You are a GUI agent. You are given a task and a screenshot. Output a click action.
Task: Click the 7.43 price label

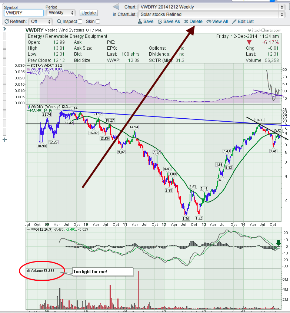(227, 151)
